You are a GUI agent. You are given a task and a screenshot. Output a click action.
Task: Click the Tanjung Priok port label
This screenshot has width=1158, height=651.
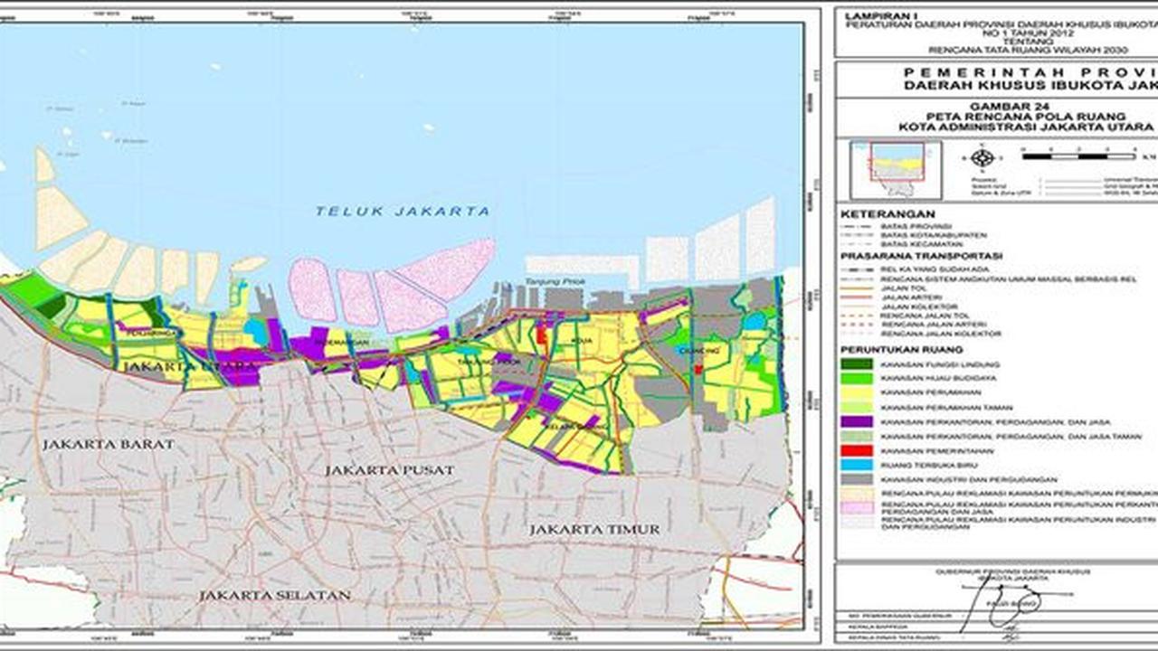point(556,282)
